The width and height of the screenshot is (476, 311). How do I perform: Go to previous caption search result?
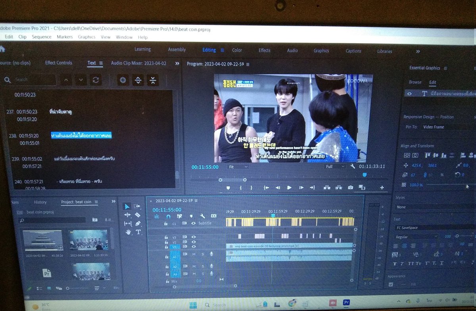pyautogui.click(x=66, y=80)
